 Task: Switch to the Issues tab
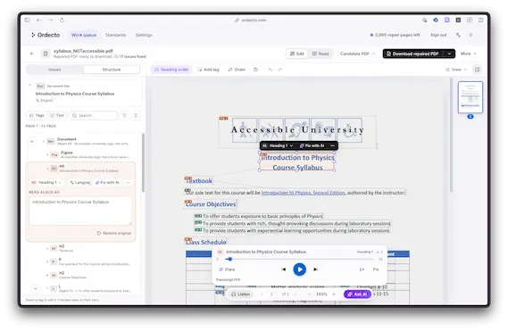point(54,70)
